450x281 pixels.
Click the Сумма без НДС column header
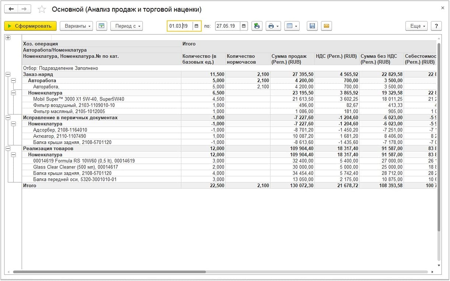pos(381,59)
